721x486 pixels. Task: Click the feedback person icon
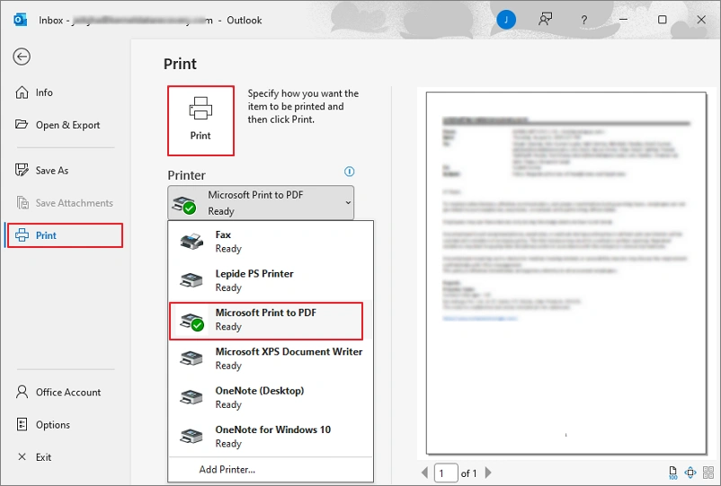click(x=546, y=19)
